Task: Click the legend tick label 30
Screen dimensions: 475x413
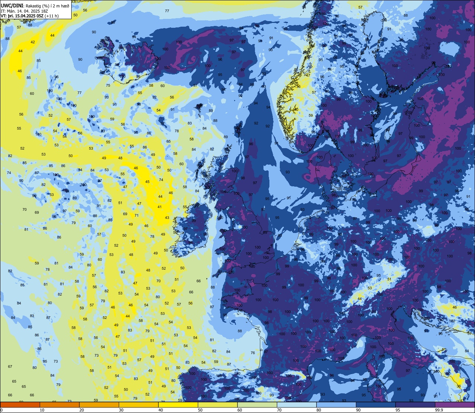Action: point(121,410)
